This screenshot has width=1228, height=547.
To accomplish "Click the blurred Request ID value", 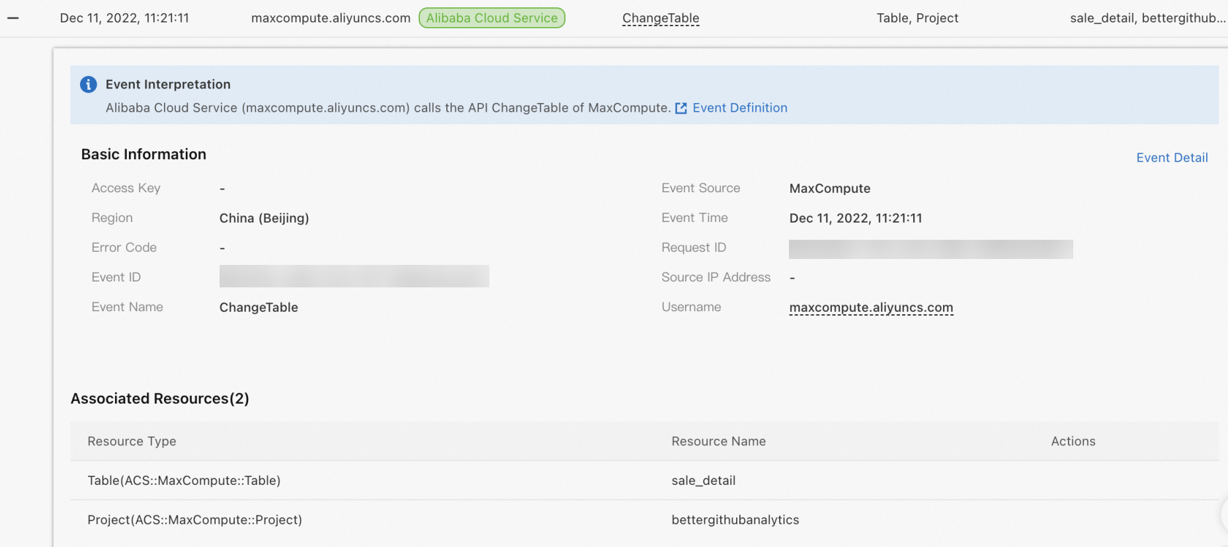I will pyautogui.click(x=931, y=249).
